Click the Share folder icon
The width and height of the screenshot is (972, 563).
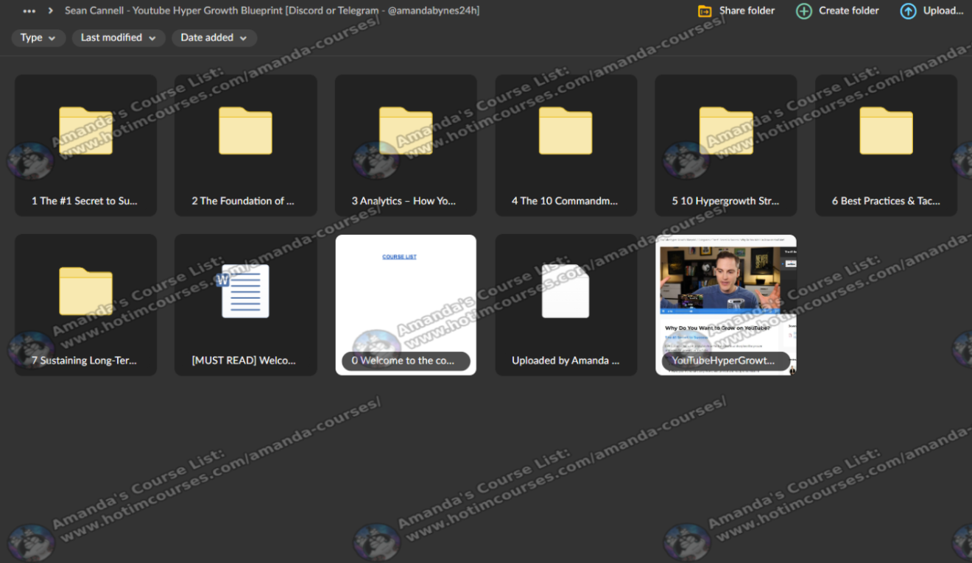click(705, 11)
